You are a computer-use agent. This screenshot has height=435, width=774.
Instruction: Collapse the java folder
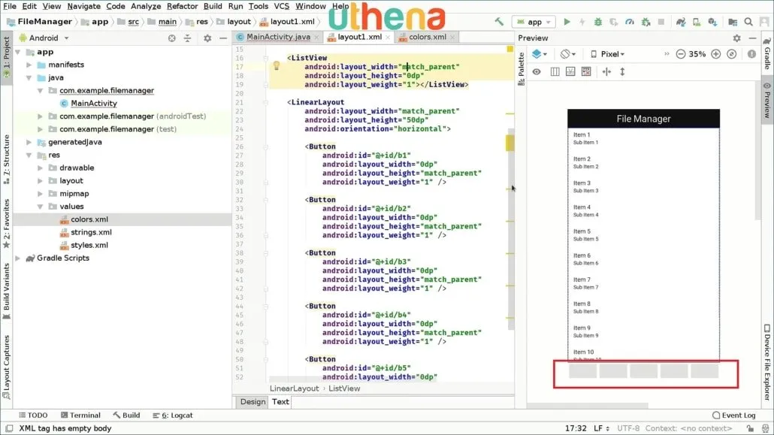[29, 77]
